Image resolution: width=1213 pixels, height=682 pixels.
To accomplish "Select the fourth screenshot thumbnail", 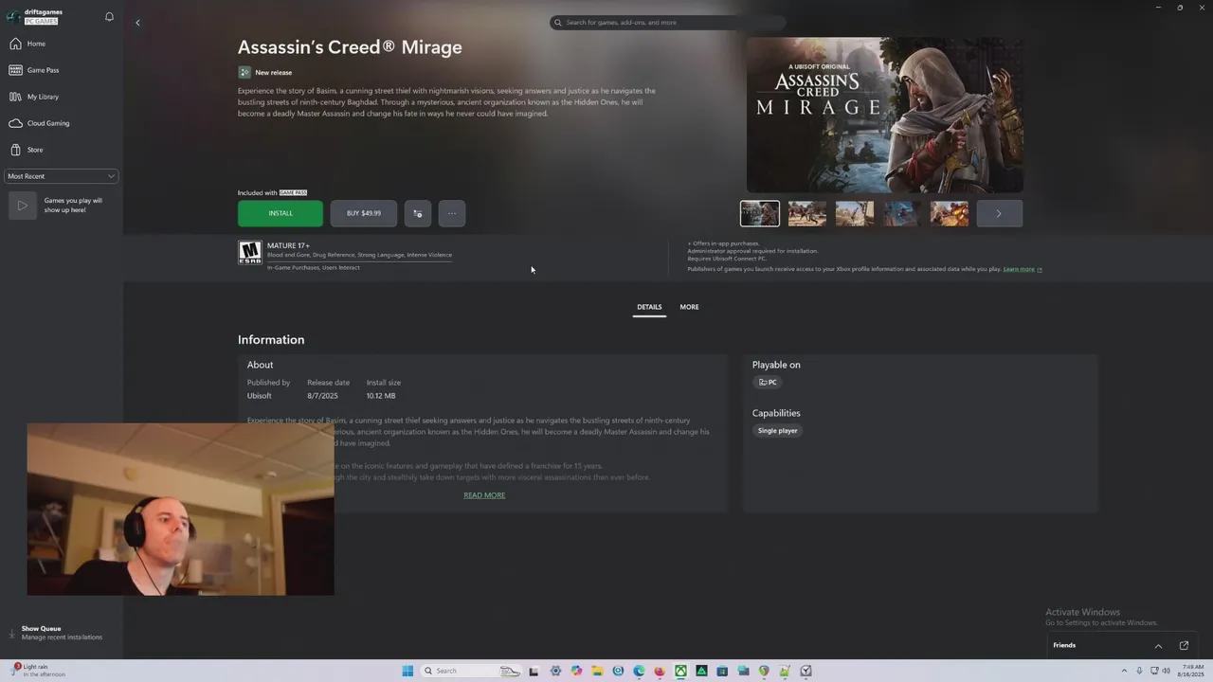I will [x=902, y=213].
